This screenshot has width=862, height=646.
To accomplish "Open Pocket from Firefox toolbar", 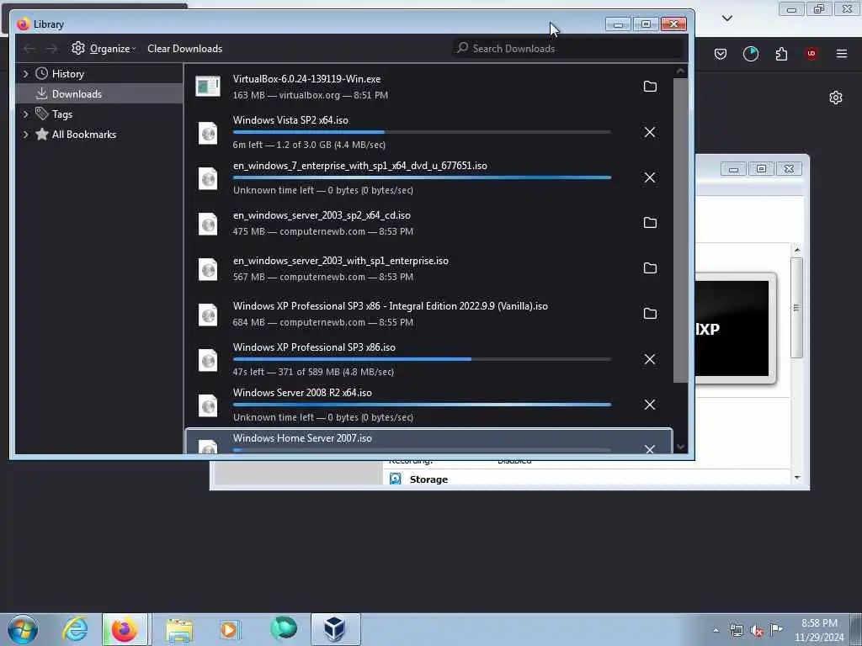I will pos(721,54).
